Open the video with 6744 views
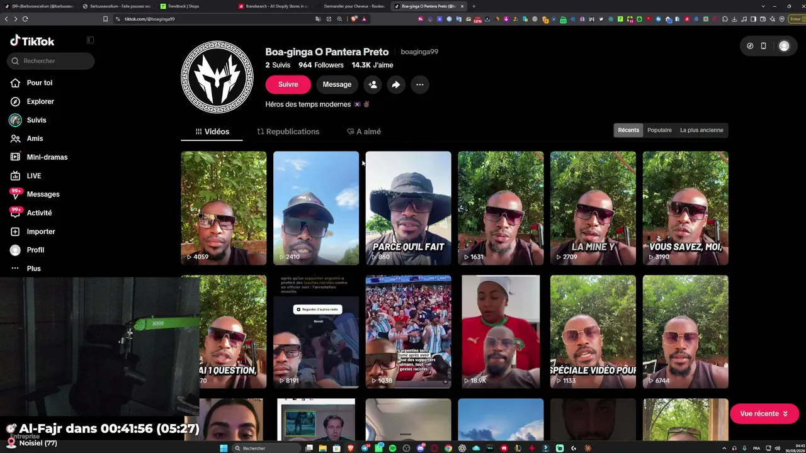806x453 pixels. click(685, 332)
